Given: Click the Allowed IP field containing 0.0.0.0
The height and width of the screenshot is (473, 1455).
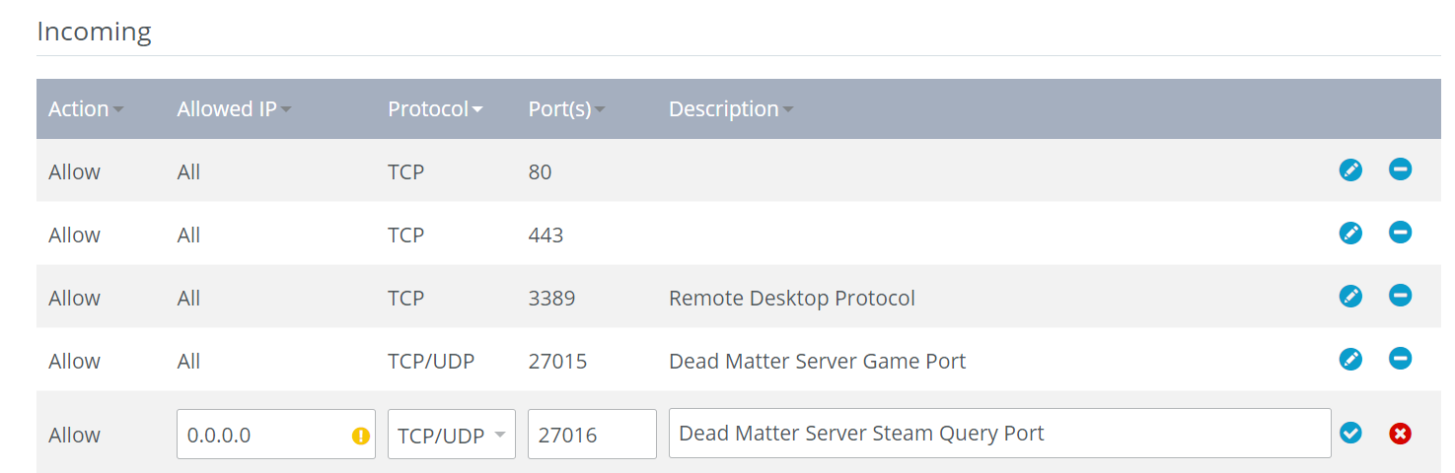Looking at the screenshot, I should [x=276, y=435].
